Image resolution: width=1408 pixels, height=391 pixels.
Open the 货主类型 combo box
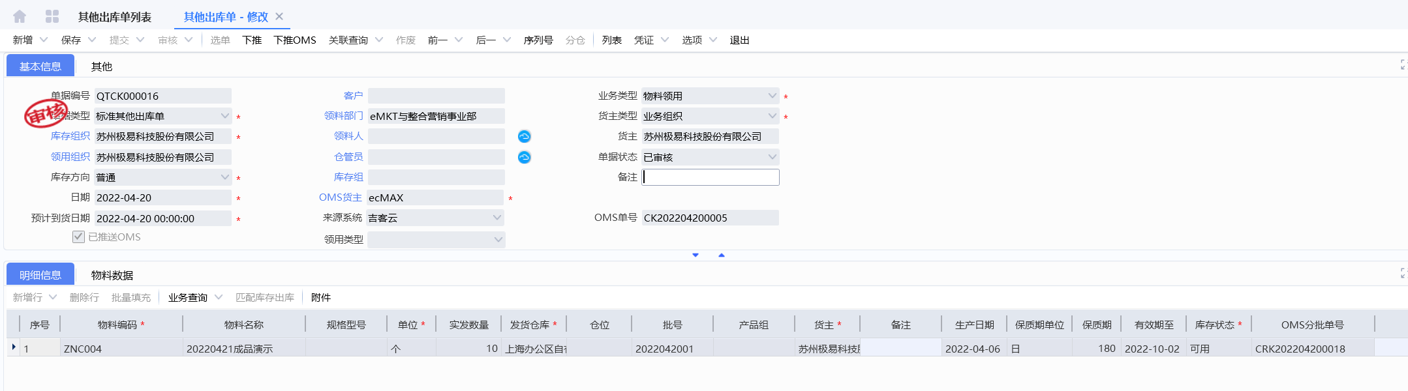[710, 116]
